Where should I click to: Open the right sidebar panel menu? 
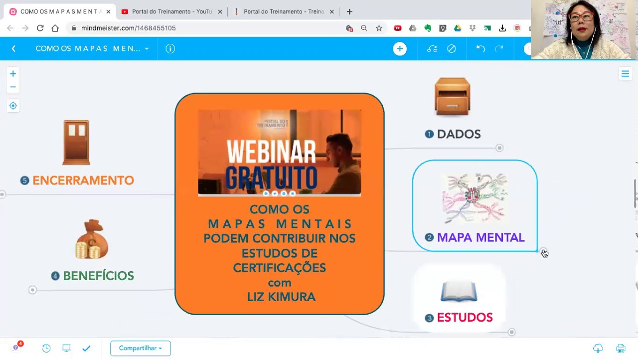625,74
